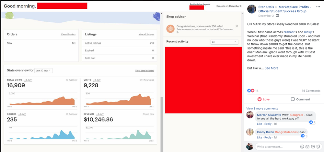
Task: Expand the Recent activity All filter
Action: pos(224,42)
